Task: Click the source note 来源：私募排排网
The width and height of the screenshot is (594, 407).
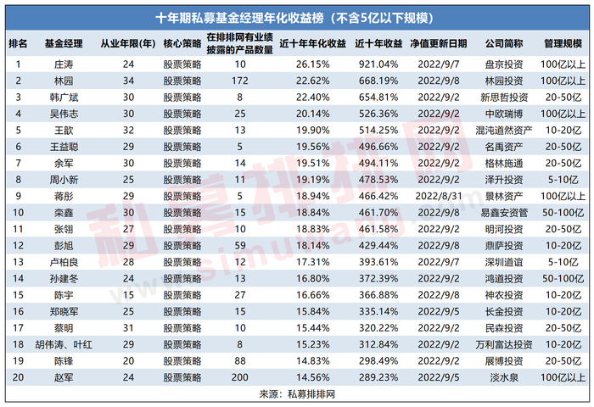Action: [297, 394]
